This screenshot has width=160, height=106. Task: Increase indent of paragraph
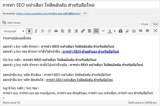click(147, 31)
